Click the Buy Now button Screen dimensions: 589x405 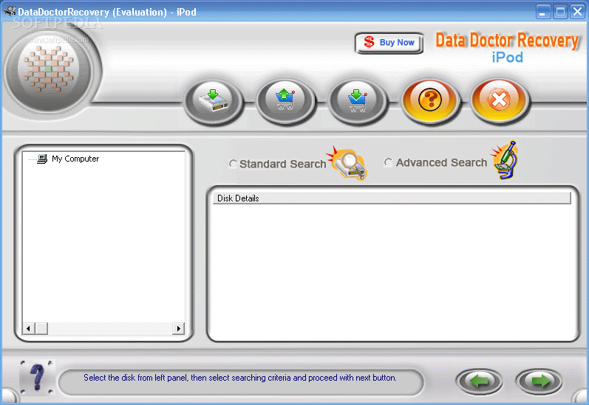point(389,43)
